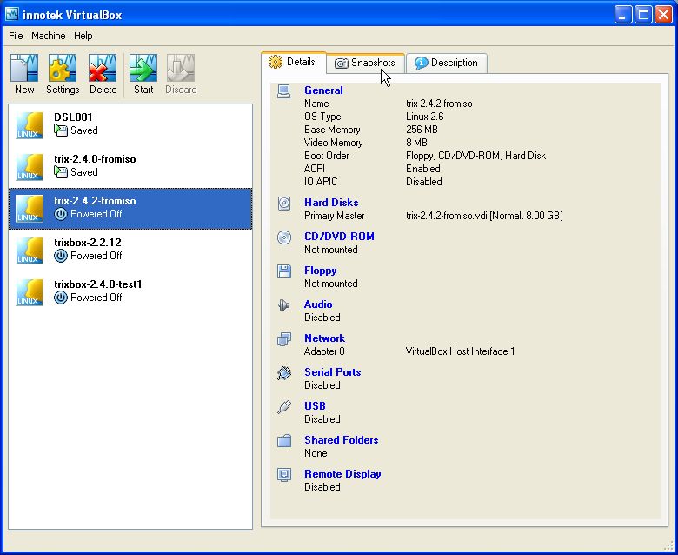Screen dimensions: 678x555
Task: Open the CD/DVD-ROM settings link
Action: [339, 237]
